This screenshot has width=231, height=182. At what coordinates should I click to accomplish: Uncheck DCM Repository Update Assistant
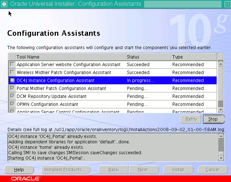pyautogui.click(x=12, y=96)
